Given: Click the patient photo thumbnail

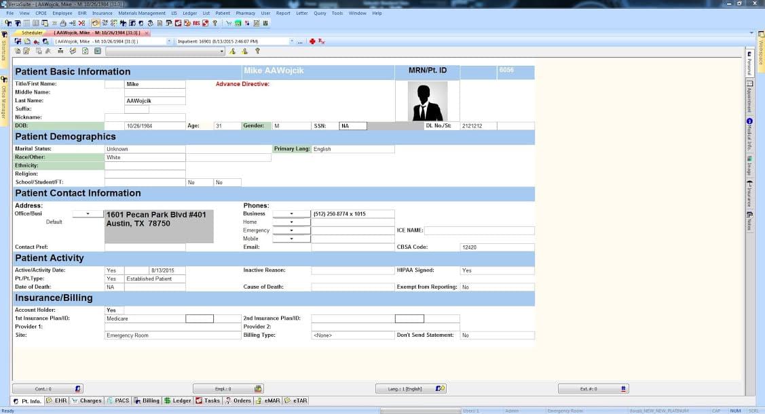Looking at the screenshot, I should tap(426, 100).
